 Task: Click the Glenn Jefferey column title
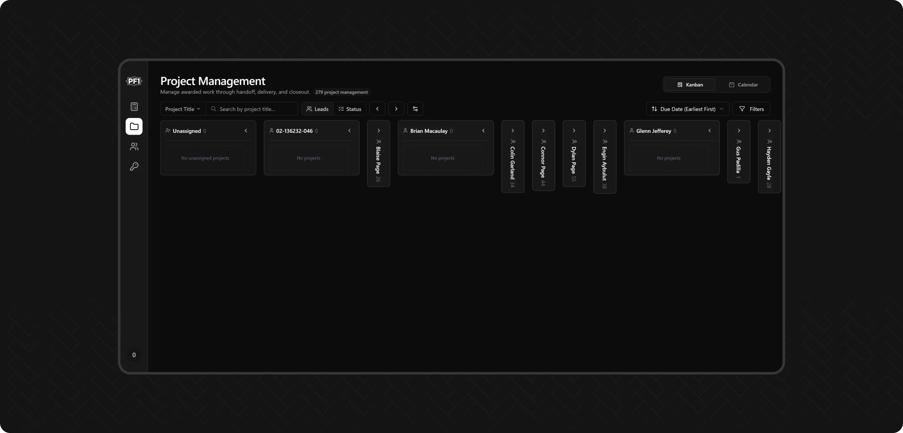tap(654, 131)
